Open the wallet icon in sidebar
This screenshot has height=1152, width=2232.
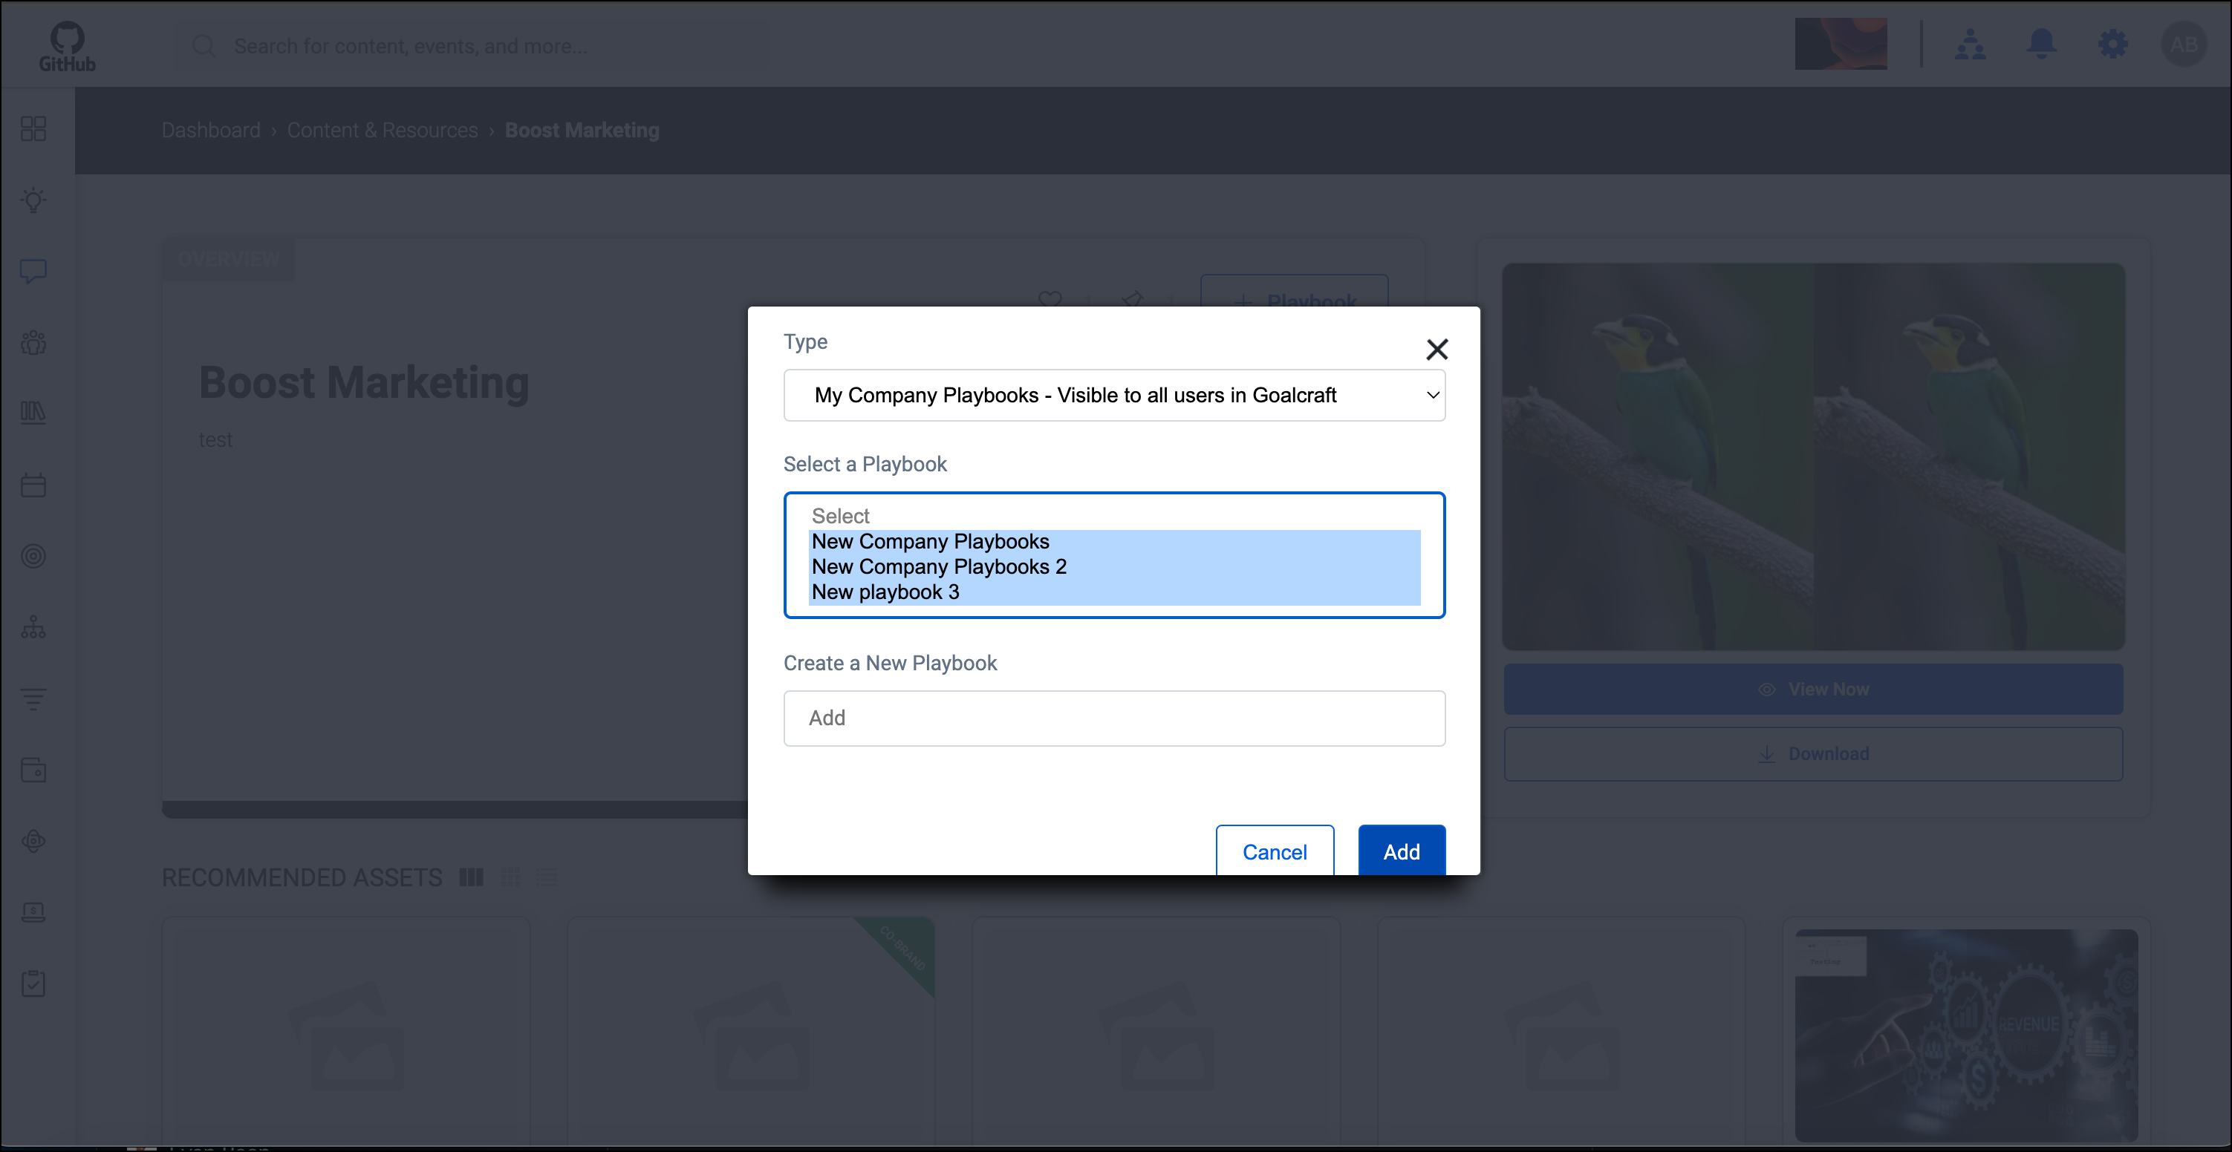[x=33, y=769]
